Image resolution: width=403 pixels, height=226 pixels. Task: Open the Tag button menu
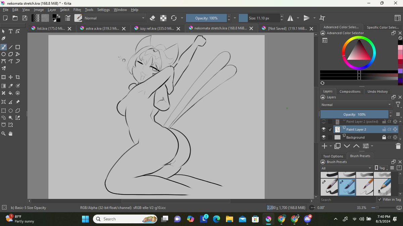pos(382,168)
